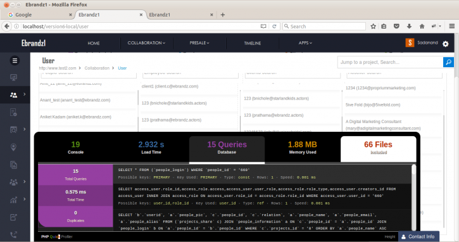Toggle reader view icon in address bar
Image resolution: width=459 pixels, height=242 pixels.
(x=263, y=27)
